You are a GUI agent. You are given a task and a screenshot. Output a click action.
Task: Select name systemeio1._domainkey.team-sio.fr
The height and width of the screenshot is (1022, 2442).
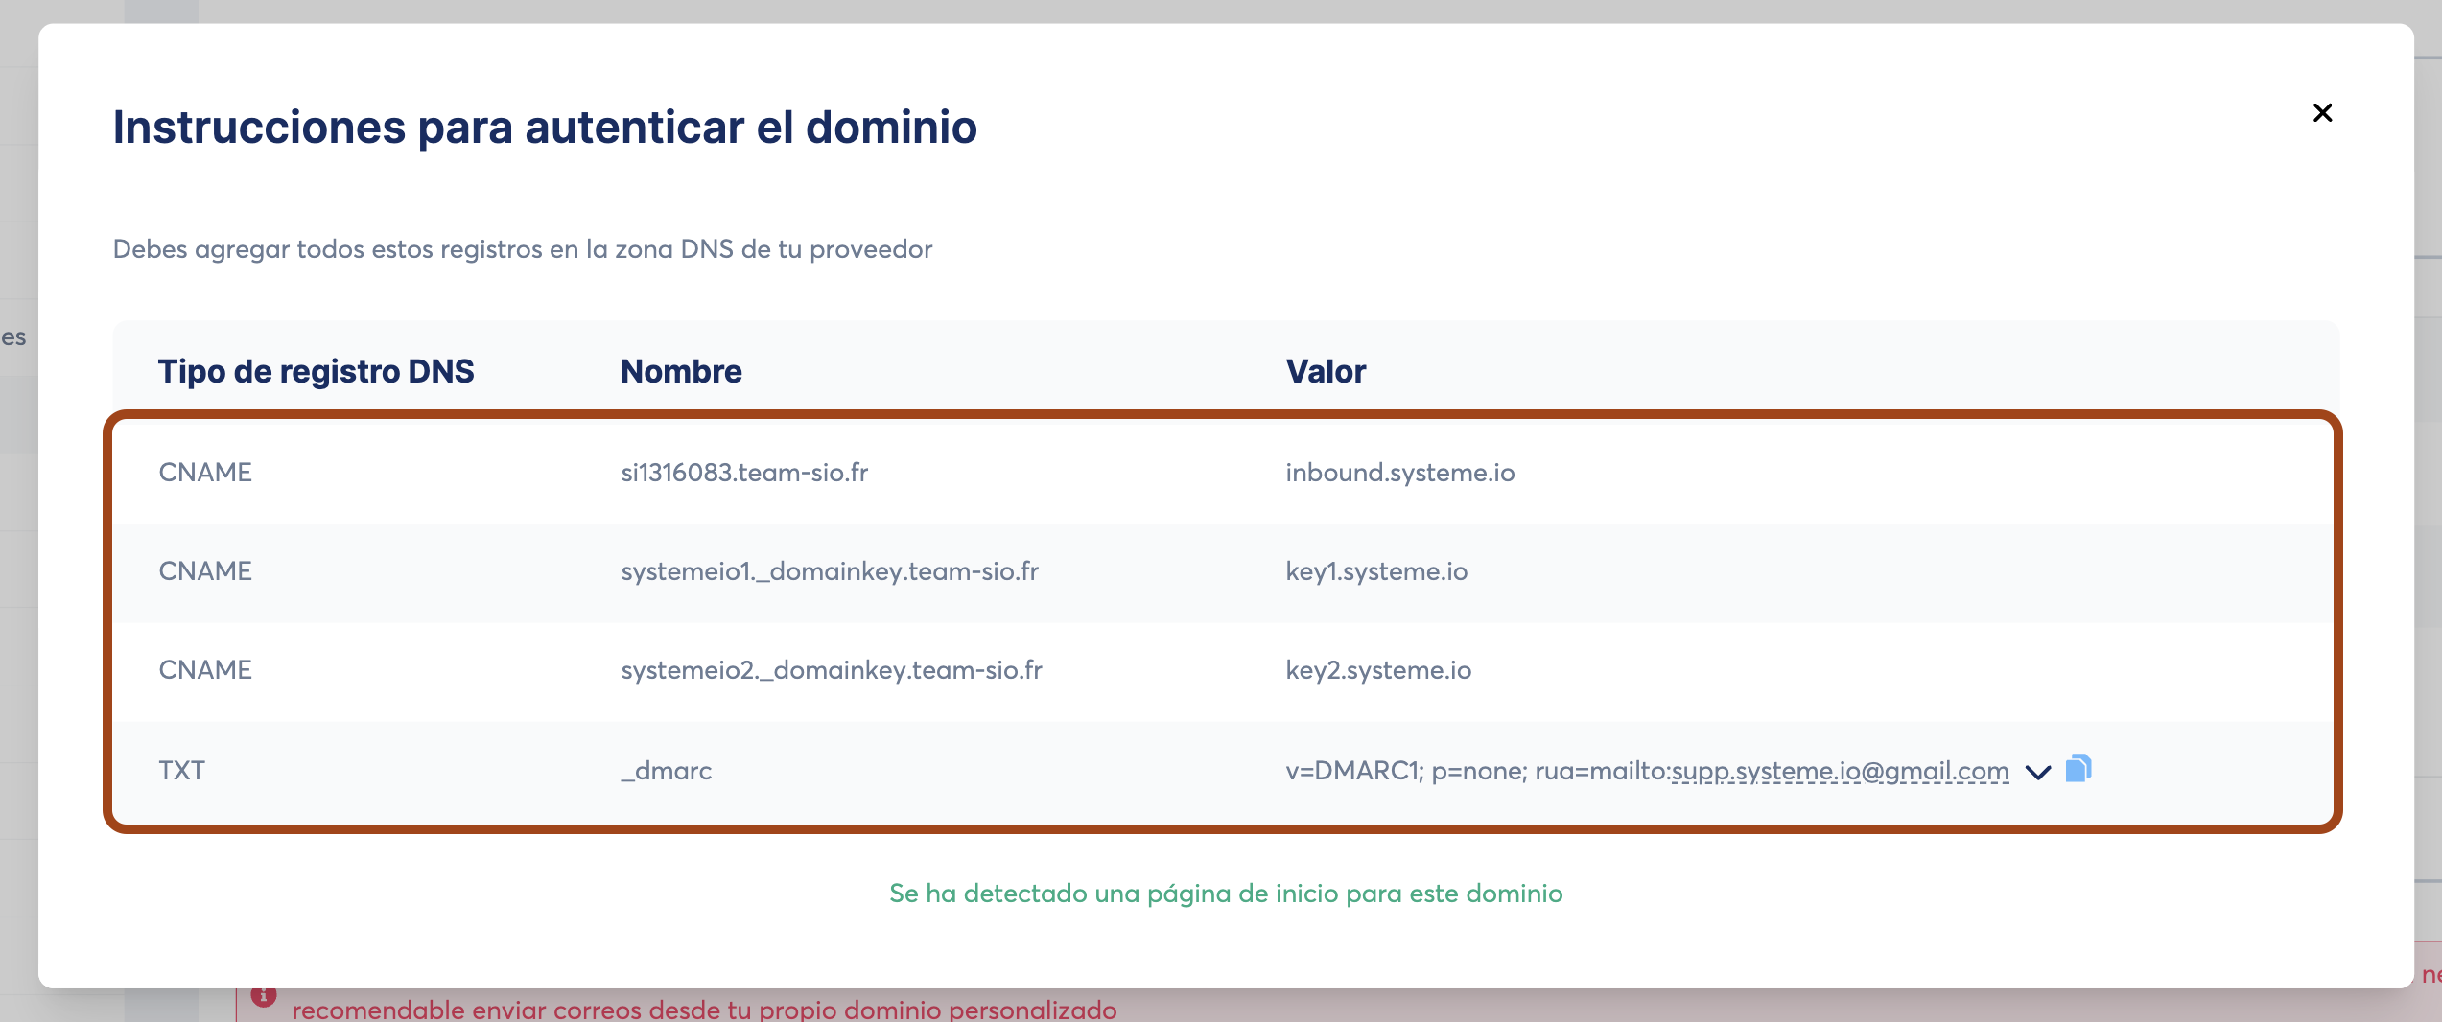[x=830, y=571]
